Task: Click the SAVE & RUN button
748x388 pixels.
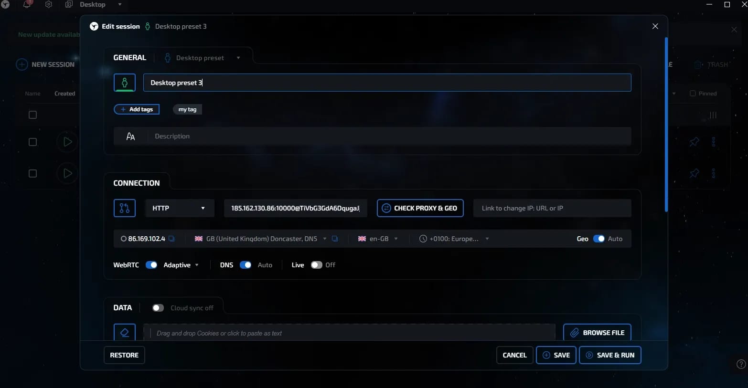Action: tap(610, 355)
